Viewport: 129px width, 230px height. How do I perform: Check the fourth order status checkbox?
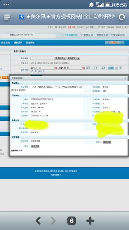tap(60, 63)
